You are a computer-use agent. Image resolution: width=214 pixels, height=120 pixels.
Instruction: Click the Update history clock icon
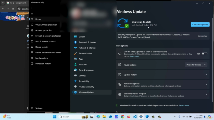pos(120,75)
